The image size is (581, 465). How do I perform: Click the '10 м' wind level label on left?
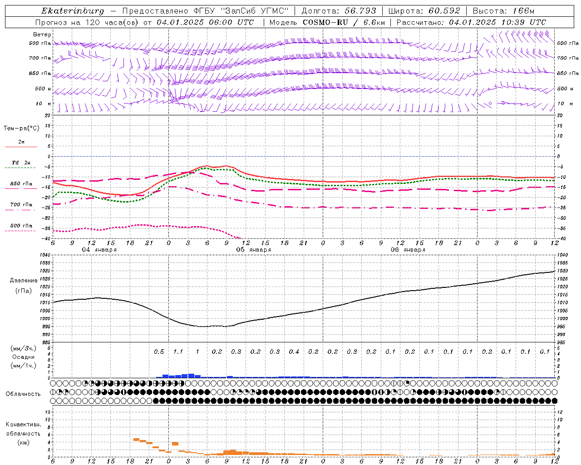click(44, 104)
